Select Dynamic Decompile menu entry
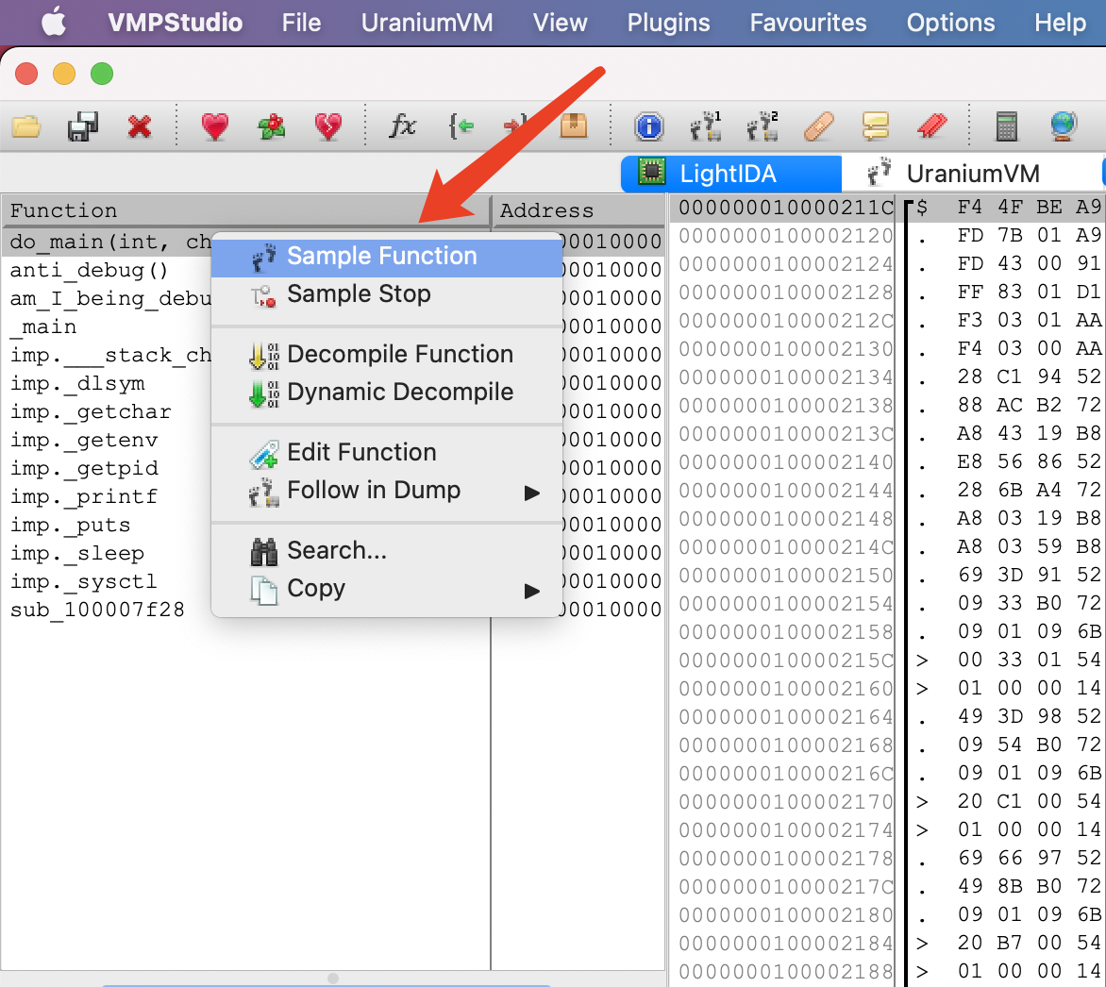The width and height of the screenshot is (1106, 987). [387, 393]
